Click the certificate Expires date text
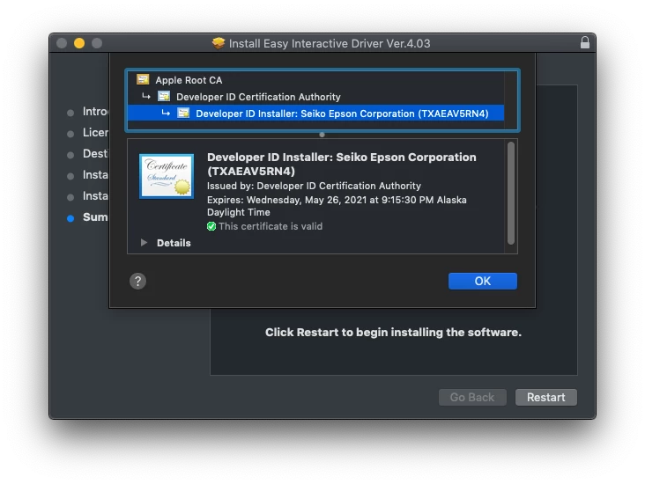This screenshot has width=645, height=484. [x=337, y=206]
